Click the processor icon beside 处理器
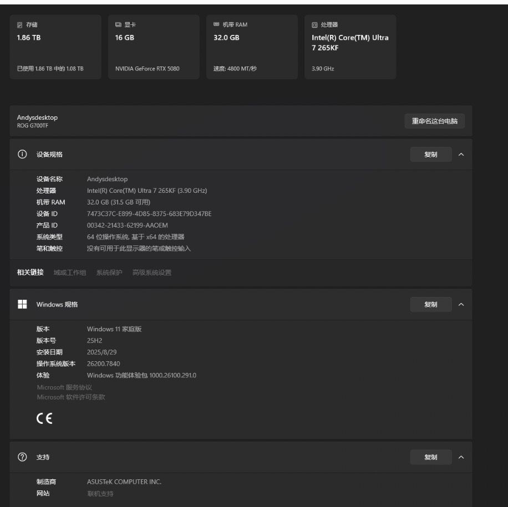The image size is (508, 507). click(314, 25)
